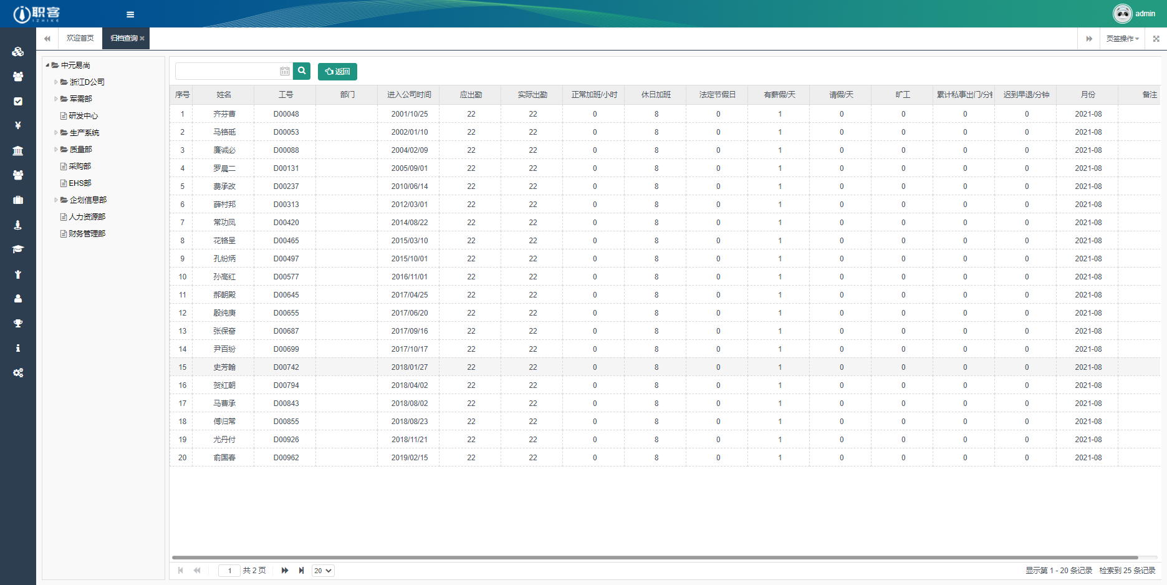
Task: Click the 休日加班 column header
Action: tap(656, 95)
